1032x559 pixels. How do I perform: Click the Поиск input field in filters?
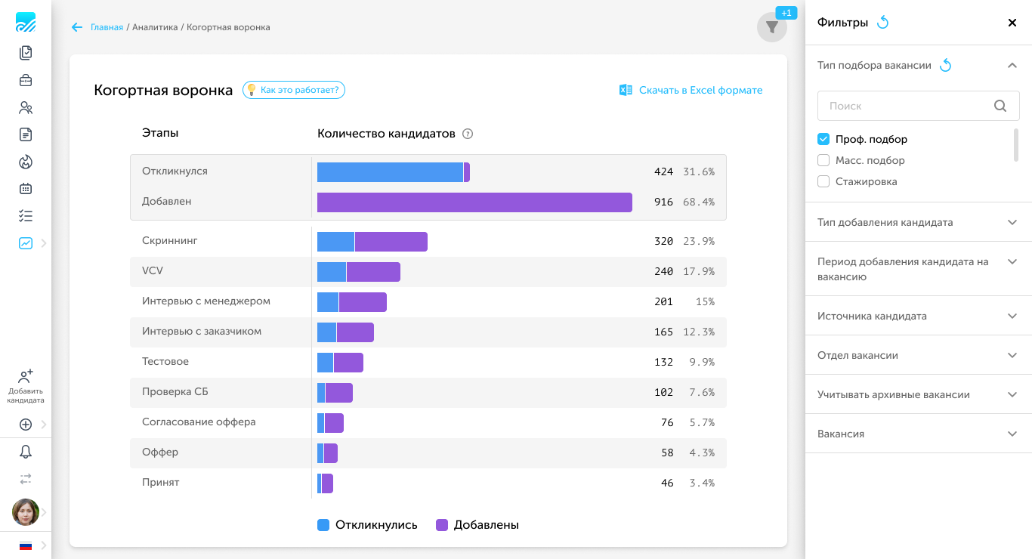[x=918, y=106]
